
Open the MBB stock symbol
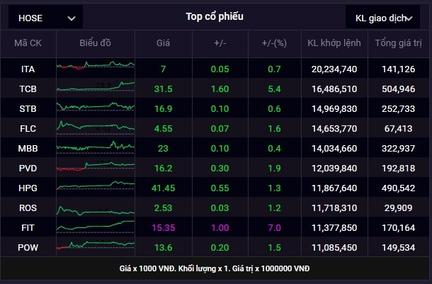coord(28,149)
